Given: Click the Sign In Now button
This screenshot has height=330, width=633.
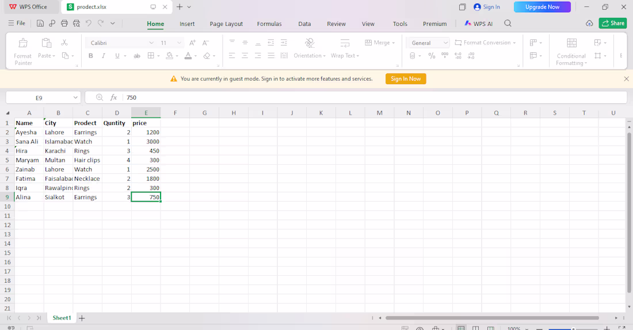Looking at the screenshot, I should 406,79.
